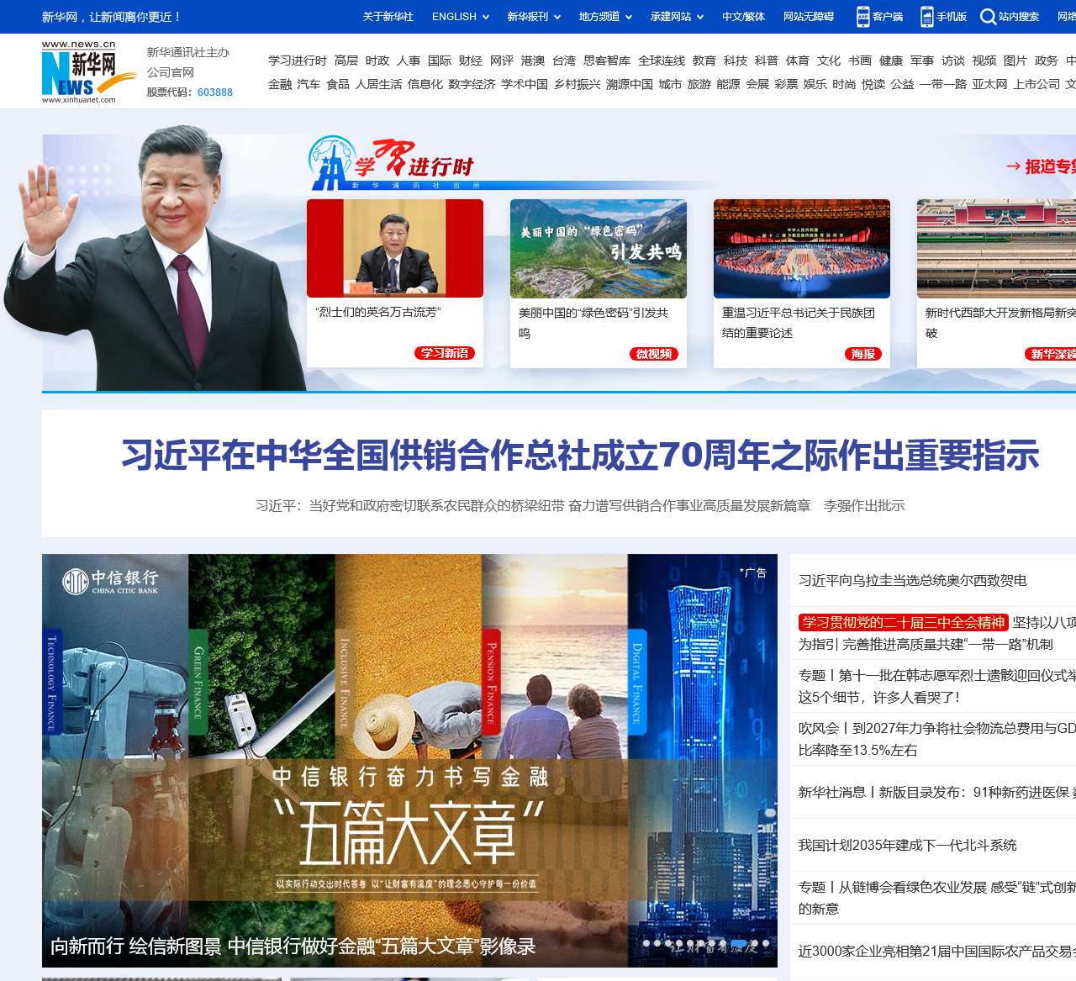Switch to 中文/繁体 version

(743, 16)
